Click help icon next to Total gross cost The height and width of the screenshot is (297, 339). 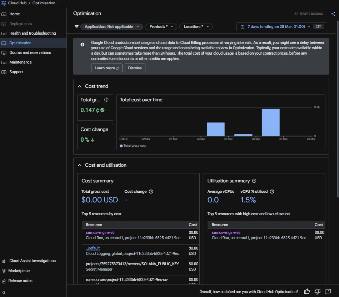point(106,100)
